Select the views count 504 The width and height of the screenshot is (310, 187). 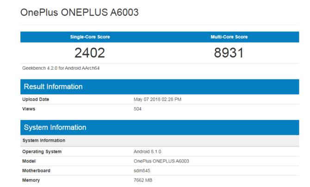click(x=137, y=109)
